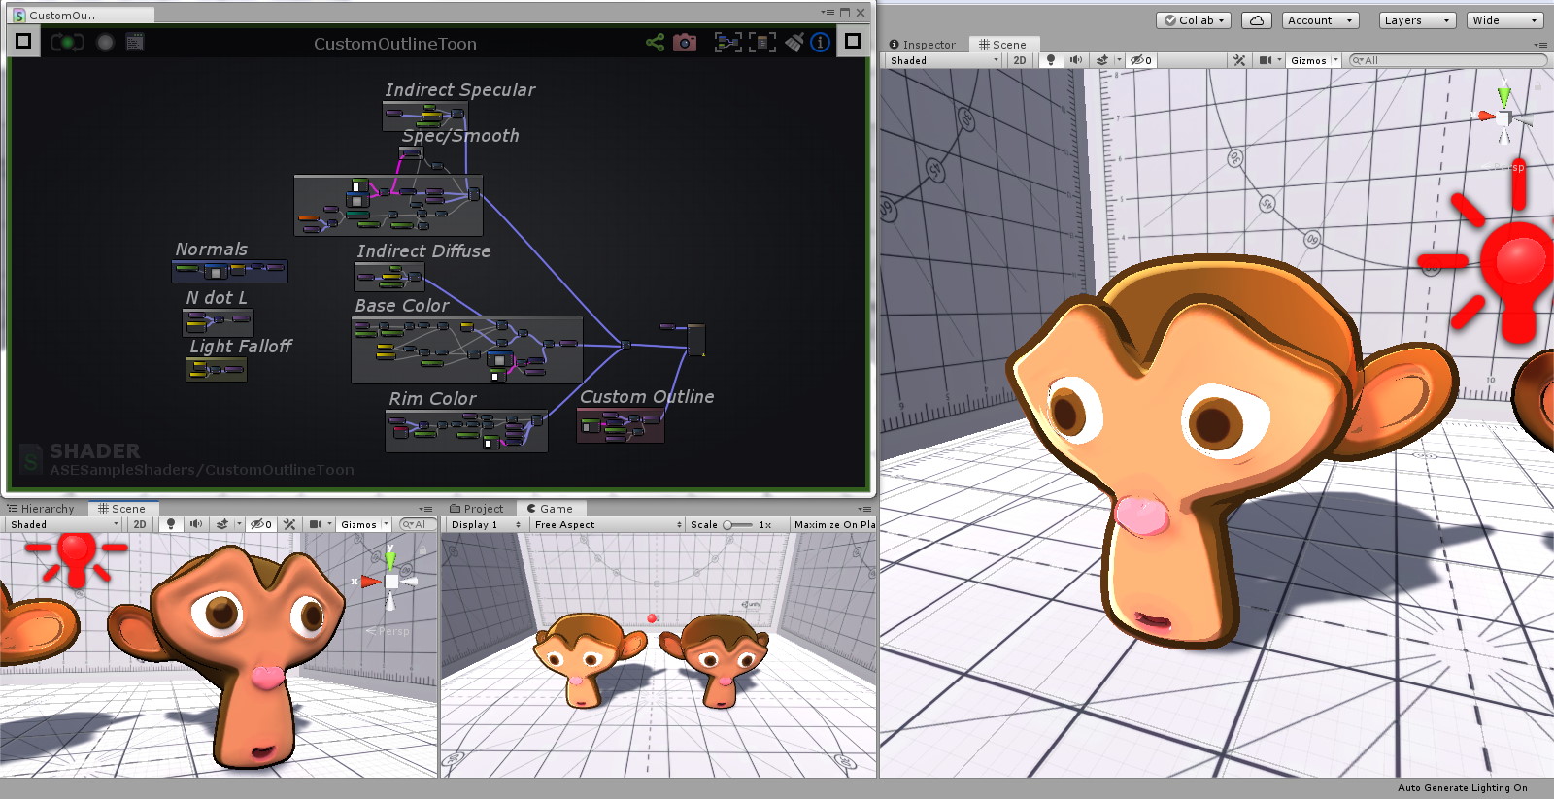The width and height of the screenshot is (1554, 799).
Task: Toggle effects in the right Scene view
Action: pyautogui.click(x=1102, y=60)
